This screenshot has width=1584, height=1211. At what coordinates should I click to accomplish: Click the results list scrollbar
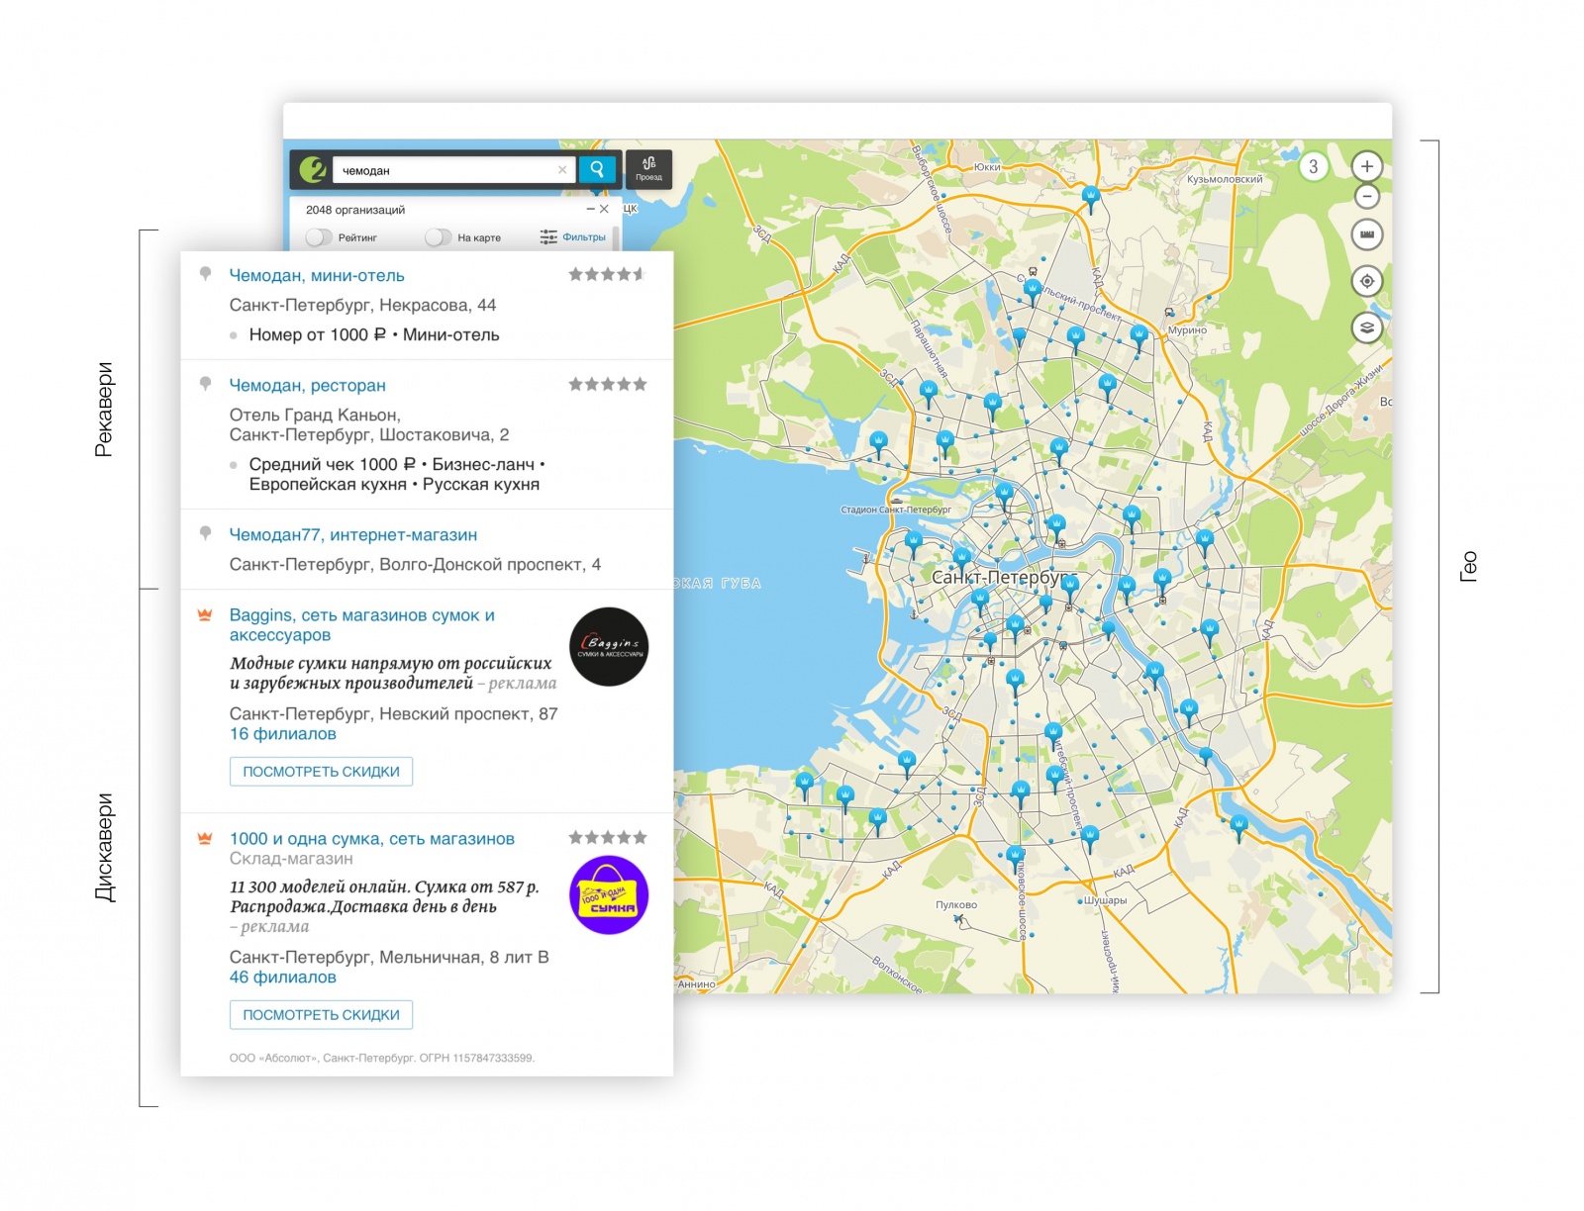616,237
